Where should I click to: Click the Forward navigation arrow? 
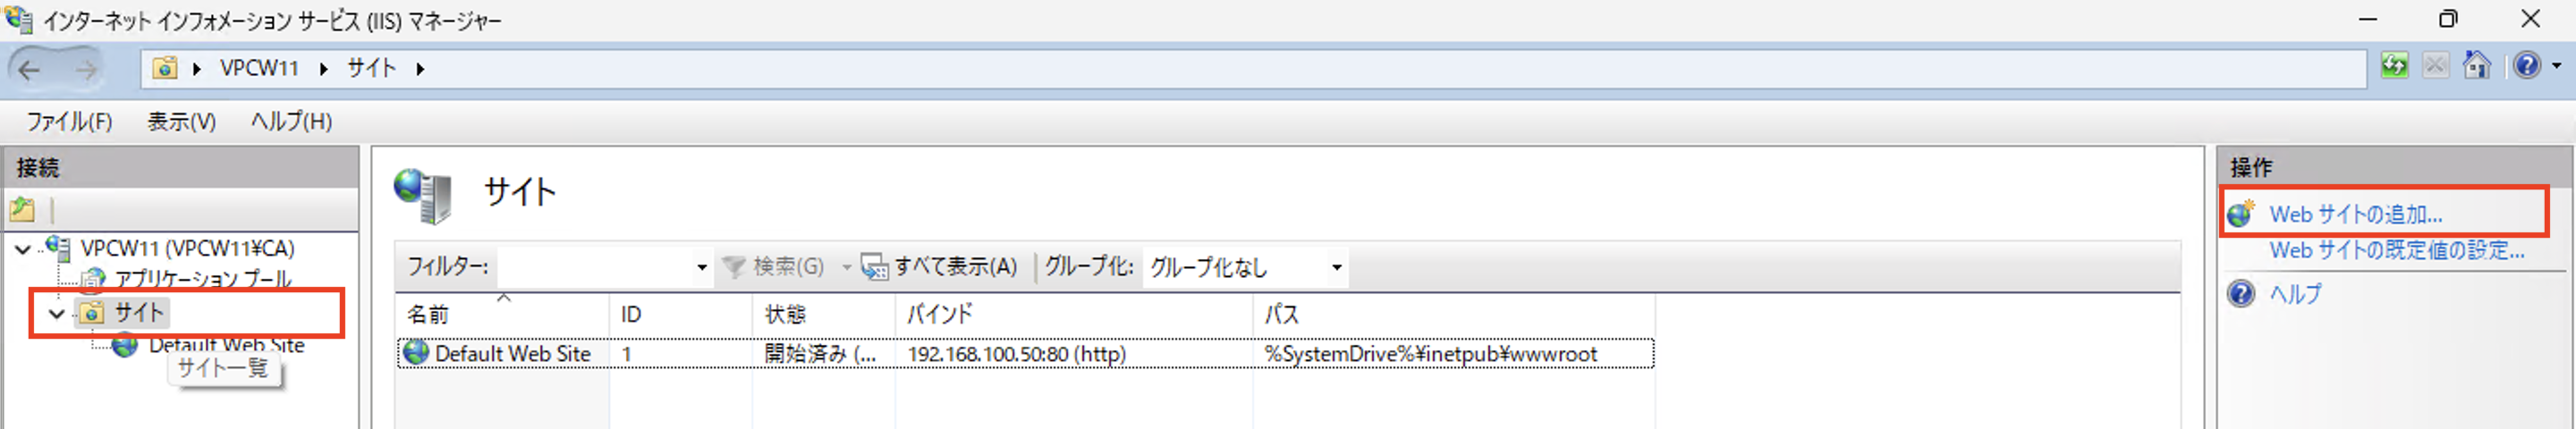pyautogui.click(x=86, y=69)
